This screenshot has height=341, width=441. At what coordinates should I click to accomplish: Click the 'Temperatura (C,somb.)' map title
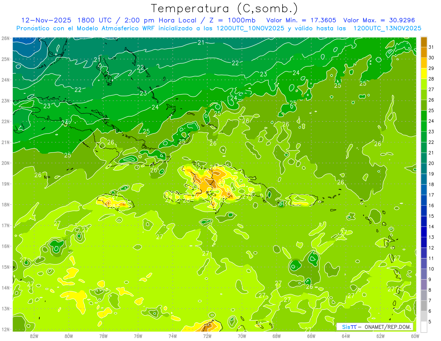(x=225, y=8)
